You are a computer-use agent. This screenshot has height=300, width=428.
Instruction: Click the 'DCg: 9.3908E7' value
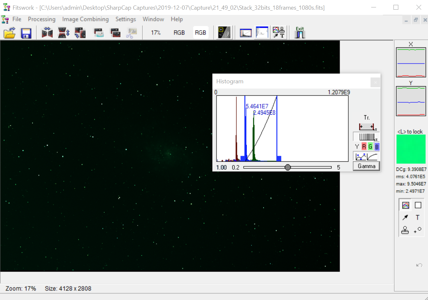(x=412, y=169)
